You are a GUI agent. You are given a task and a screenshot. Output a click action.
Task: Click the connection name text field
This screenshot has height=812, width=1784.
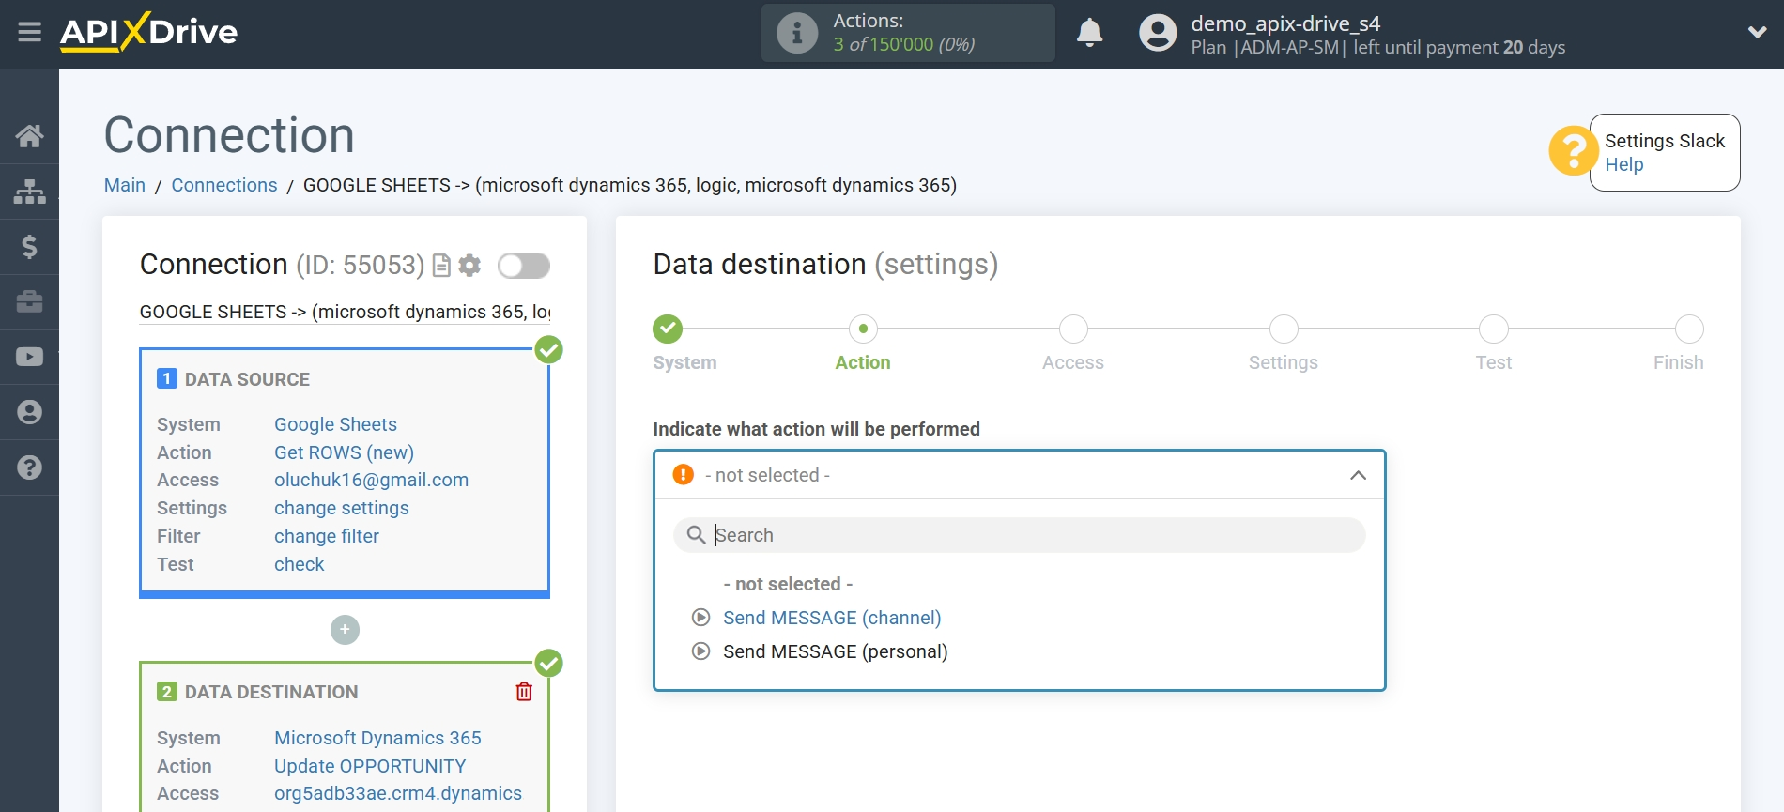point(345,312)
